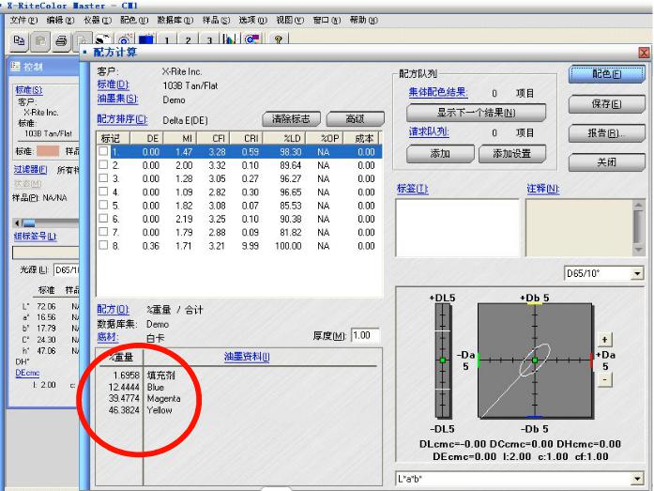
Task: Check the box for formula row 6
Action: click(103, 218)
